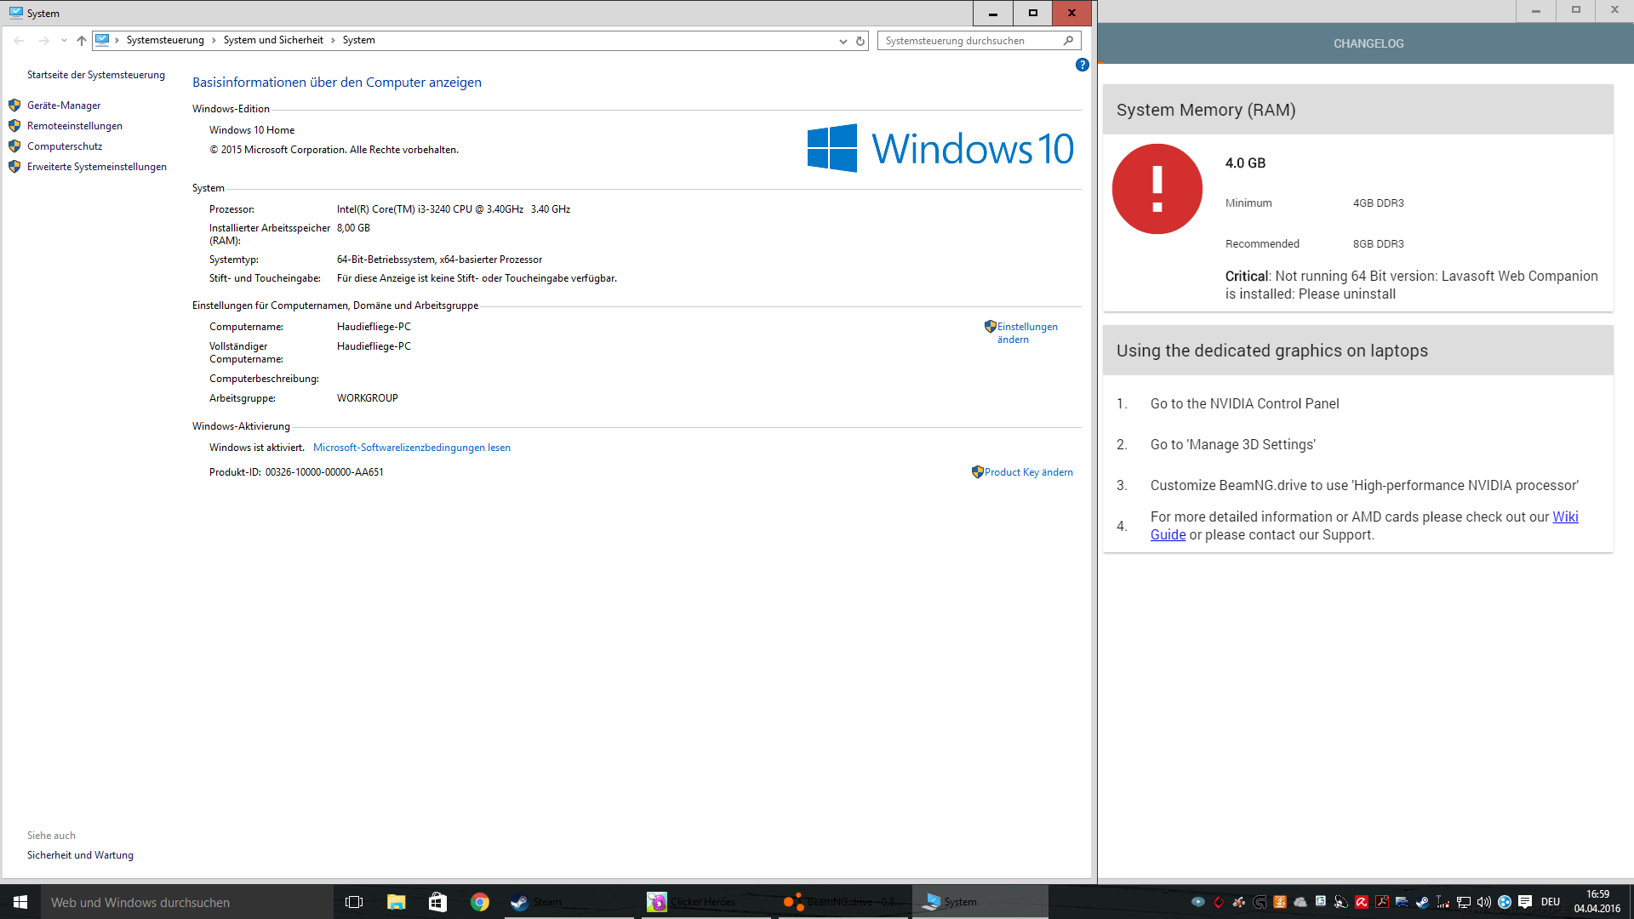
Task: Open Action Center notification icon
Action: pos(1525,902)
